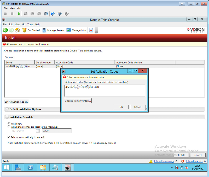Viewport: 209px width, 177px height.
Task: Open the Jobs with warnings link
Action: click(x=164, y=161)
